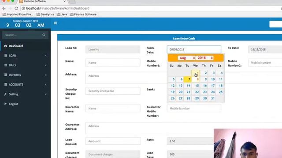The height and width of the screenshot is (158, 282).
Task: Focus the Security Cheque No input
Action: (x=113, y=91)
